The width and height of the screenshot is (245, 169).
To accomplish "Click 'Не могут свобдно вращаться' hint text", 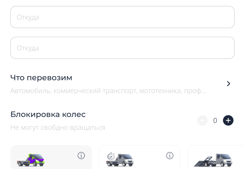I will tap(58, 127).
